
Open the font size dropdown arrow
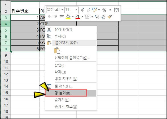(76, 10)
